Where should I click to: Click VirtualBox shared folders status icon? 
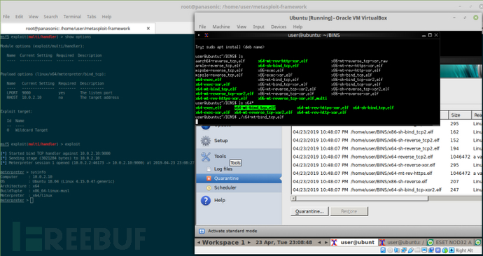(x=418, y=250)
